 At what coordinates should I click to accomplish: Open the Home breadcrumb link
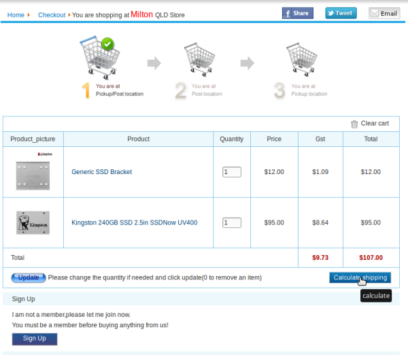pos(16,15)
